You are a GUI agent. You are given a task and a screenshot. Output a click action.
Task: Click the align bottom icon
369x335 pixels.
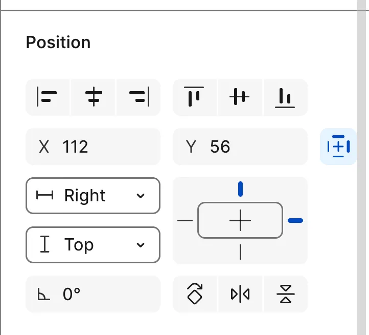(285, 97)
